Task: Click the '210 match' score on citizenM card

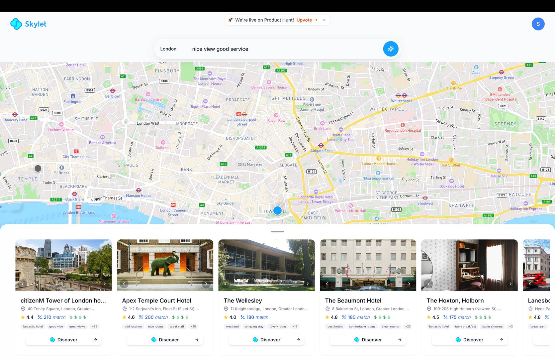Action: [51, 317]
